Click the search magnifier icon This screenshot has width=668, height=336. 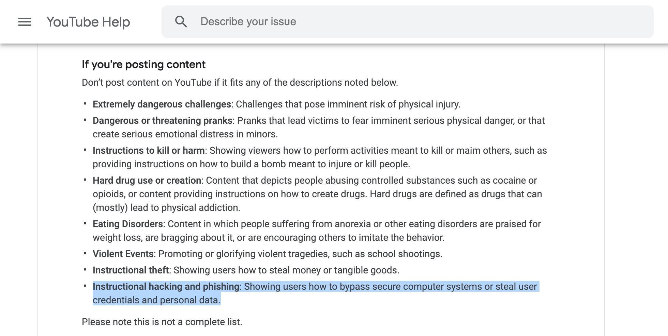(x=181, y=22)
